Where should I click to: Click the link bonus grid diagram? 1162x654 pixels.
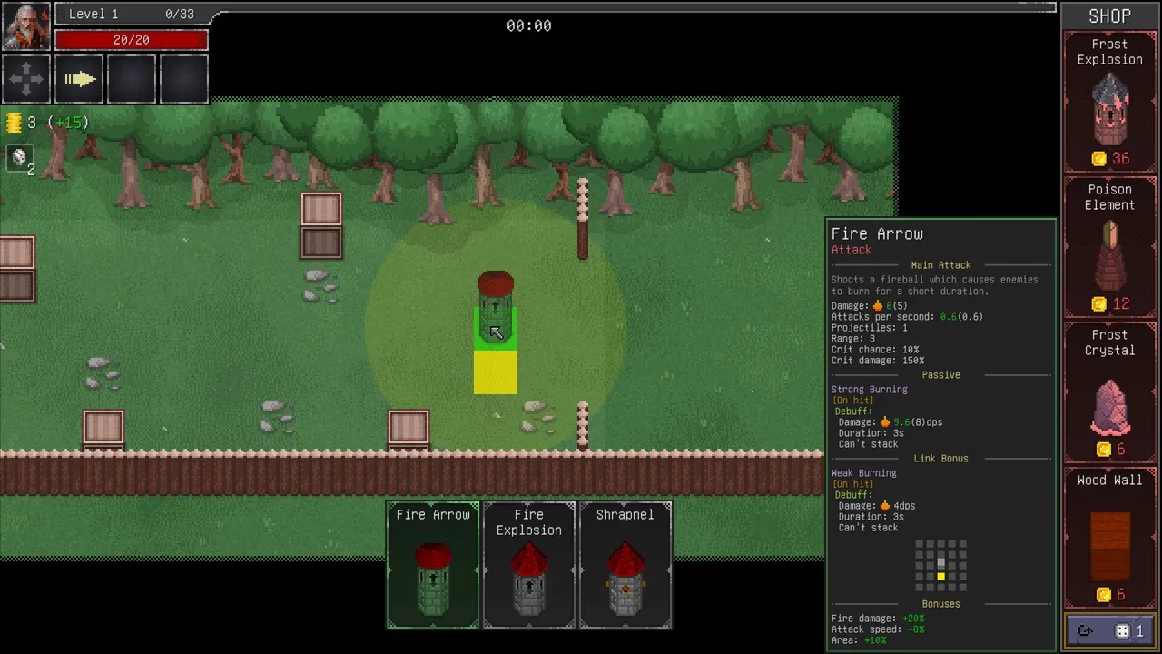click(940, 564)
